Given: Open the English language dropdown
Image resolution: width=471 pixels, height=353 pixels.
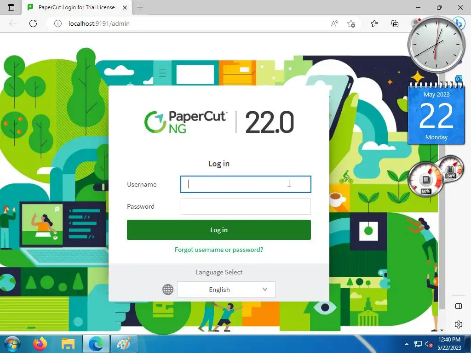Looking at the screenshot, I should (x=226, y=290).
